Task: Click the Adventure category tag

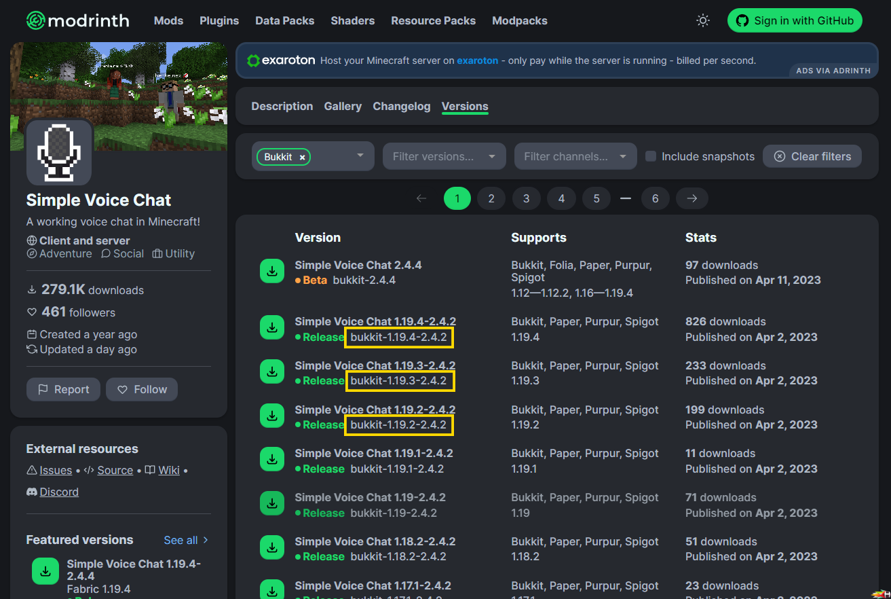Action: (x=59, y=253)
